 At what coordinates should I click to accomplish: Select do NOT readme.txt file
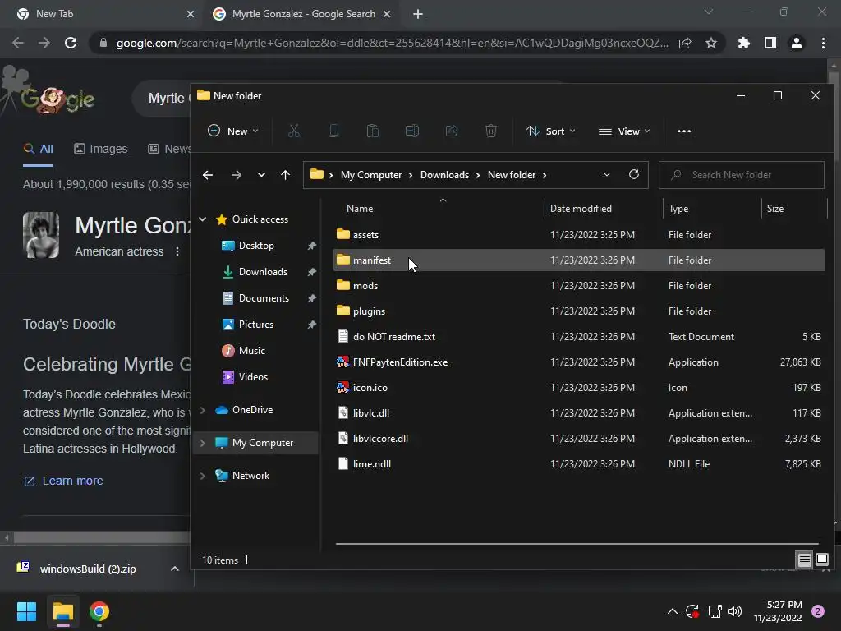[x=579, y=336]
